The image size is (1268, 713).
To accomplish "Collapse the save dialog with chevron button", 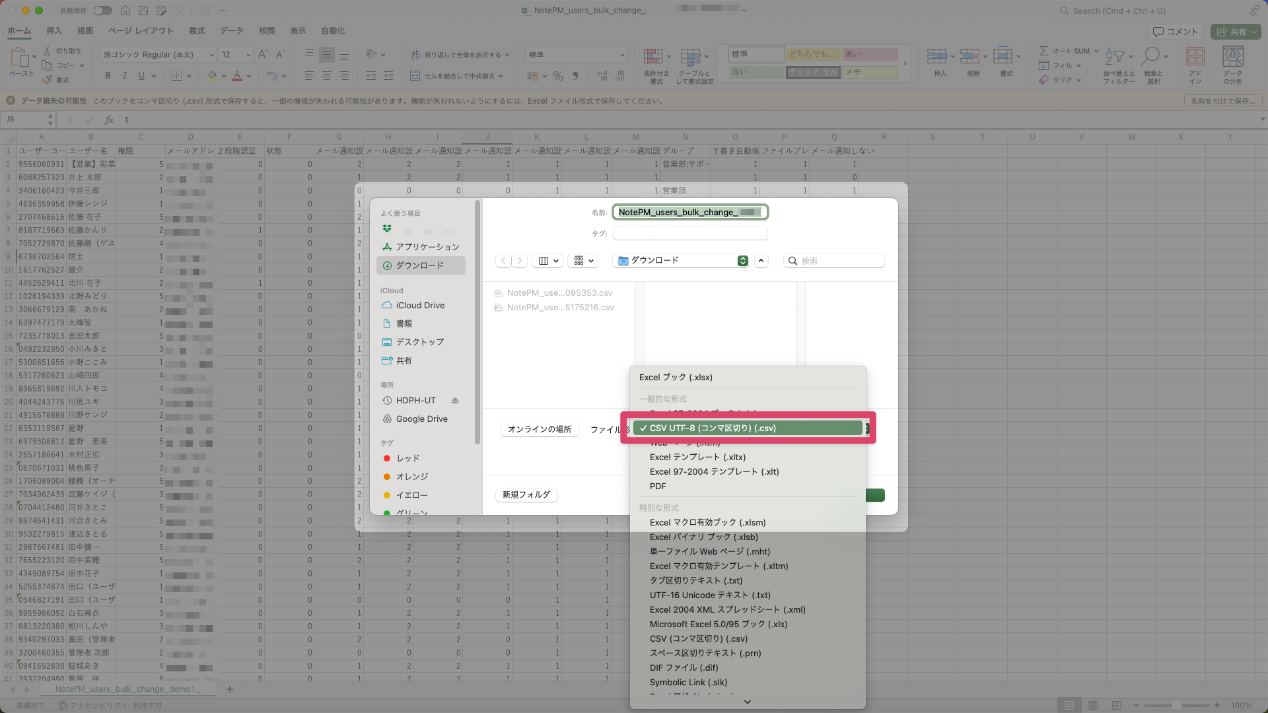I will pyautogui.click(x=761, y=261).
